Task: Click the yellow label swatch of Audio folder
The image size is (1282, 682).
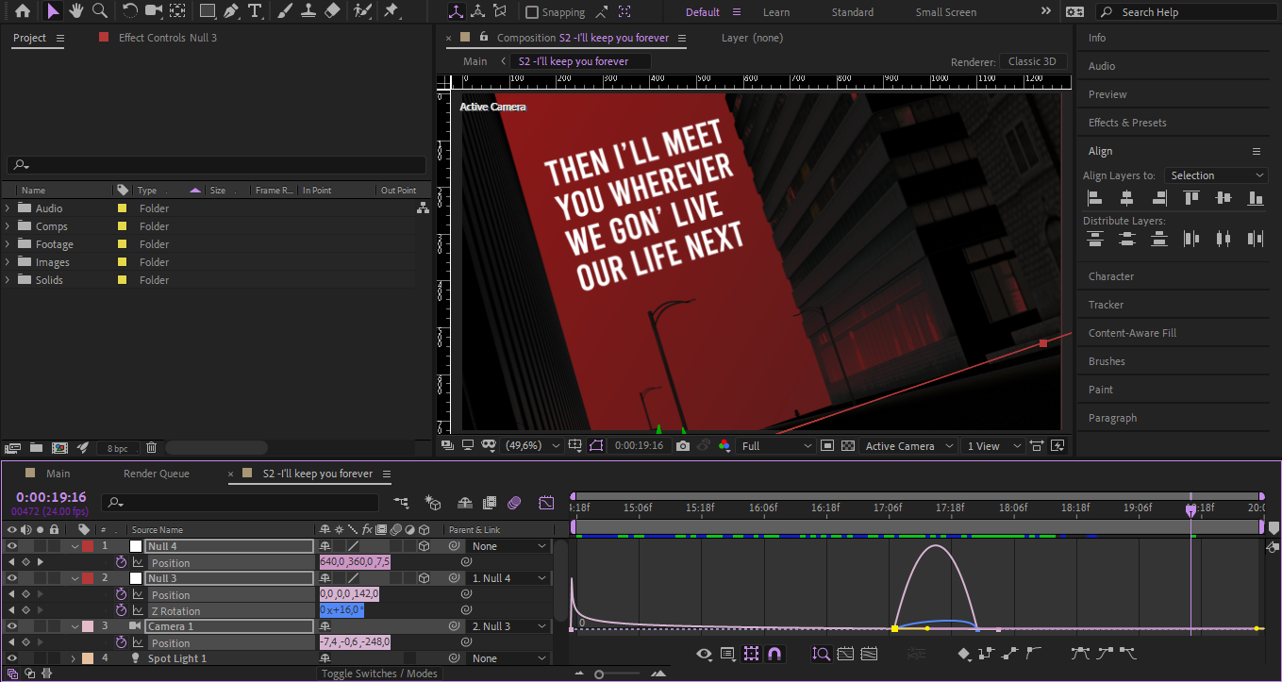Action: click(x=122, y=208)
